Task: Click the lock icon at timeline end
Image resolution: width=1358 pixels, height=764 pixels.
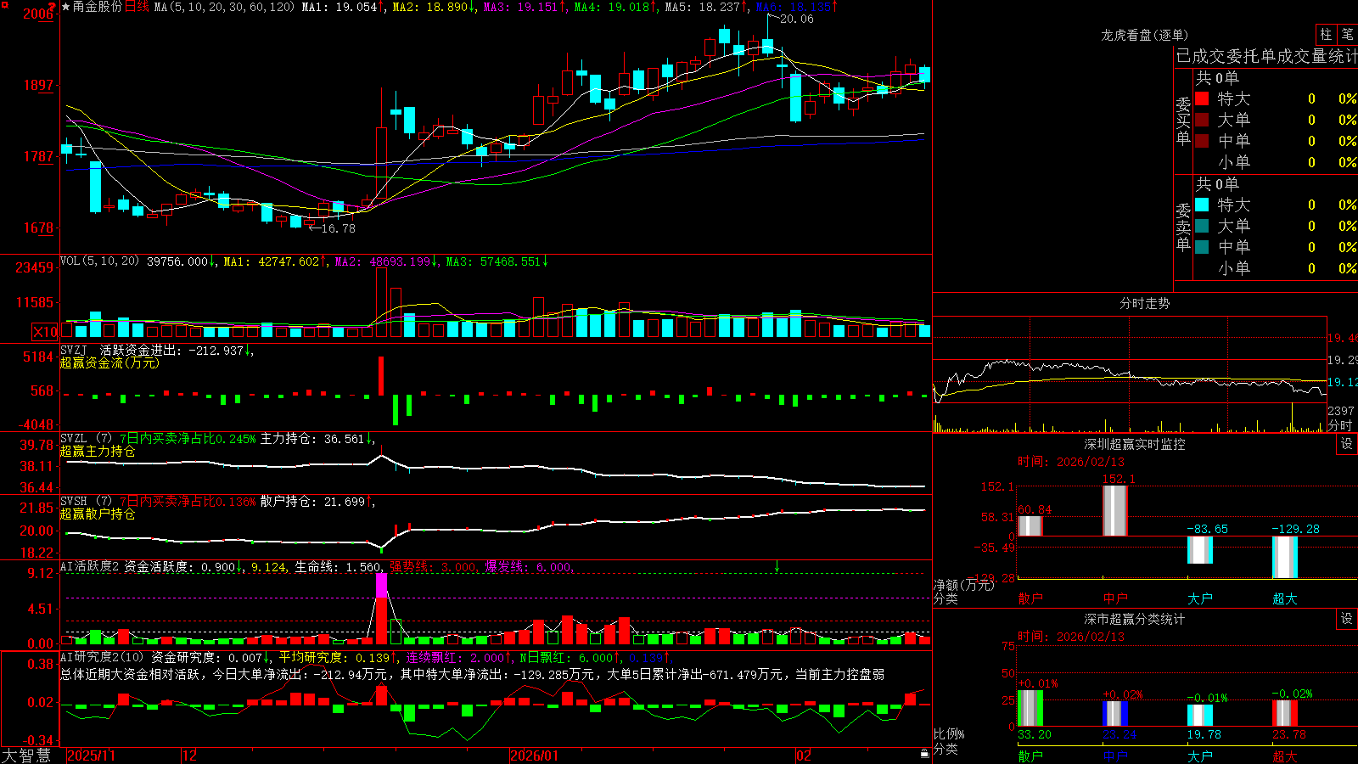Action: pos(924,754)
